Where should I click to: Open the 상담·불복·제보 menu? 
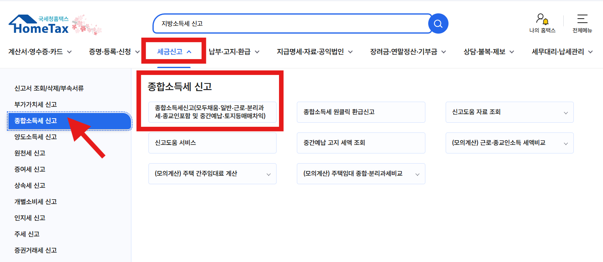coord(485,51)
